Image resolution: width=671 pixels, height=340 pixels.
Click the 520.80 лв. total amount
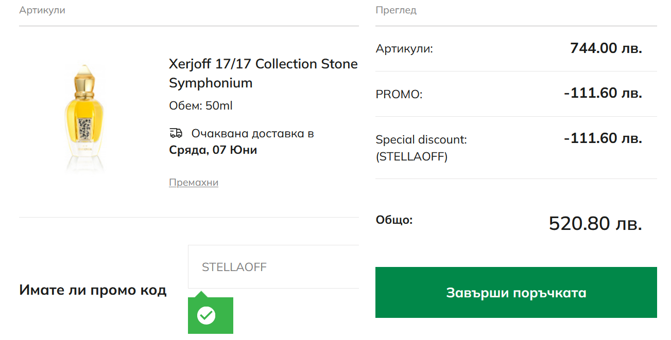pyautogui.click(x=595, y=224)
